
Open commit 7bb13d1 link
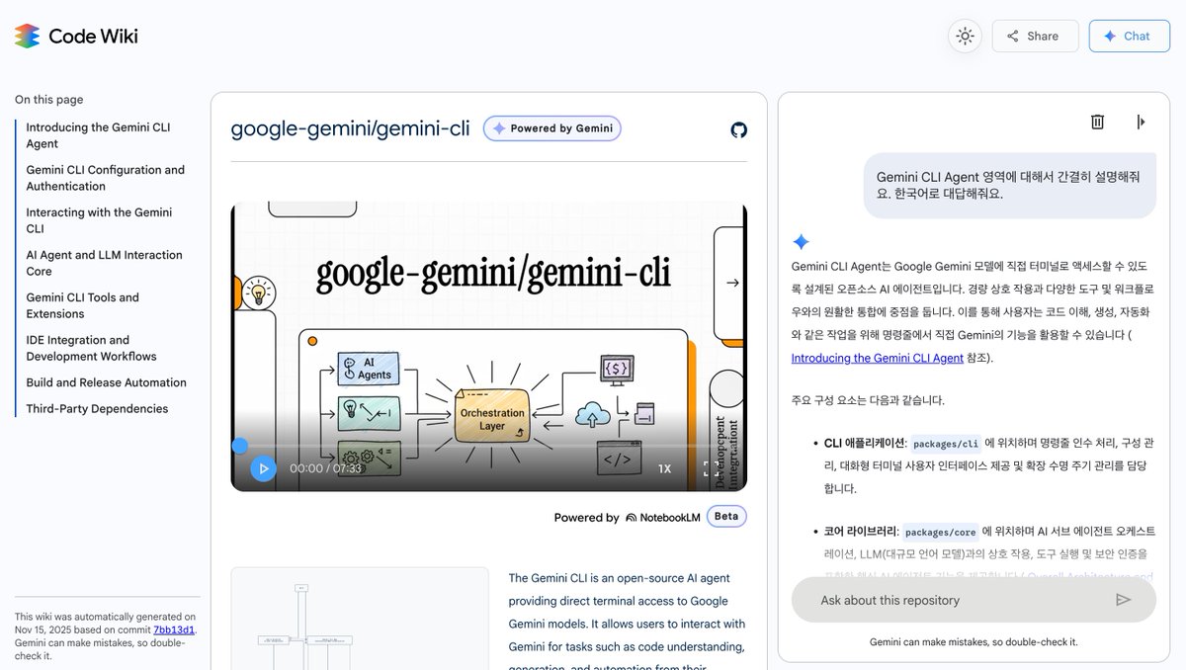(174, 629)
